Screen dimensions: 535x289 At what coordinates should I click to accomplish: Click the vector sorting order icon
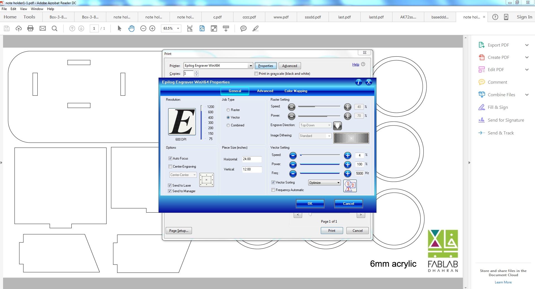(350, 186)
